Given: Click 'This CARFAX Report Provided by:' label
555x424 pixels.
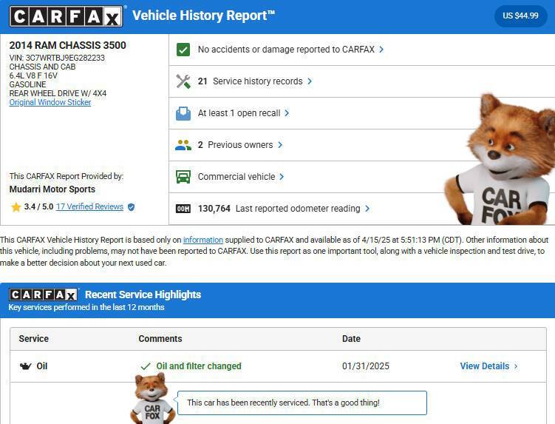Looking at the screenshot, I should (67, 176).
